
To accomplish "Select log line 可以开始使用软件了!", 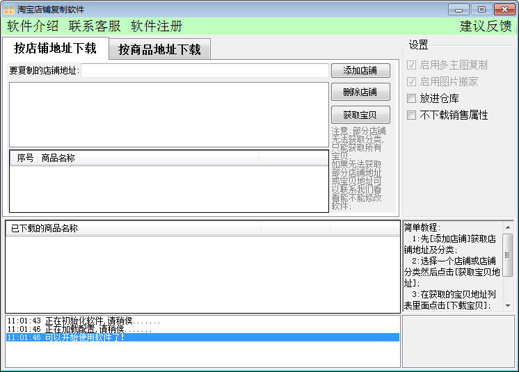I will [202, 337].
